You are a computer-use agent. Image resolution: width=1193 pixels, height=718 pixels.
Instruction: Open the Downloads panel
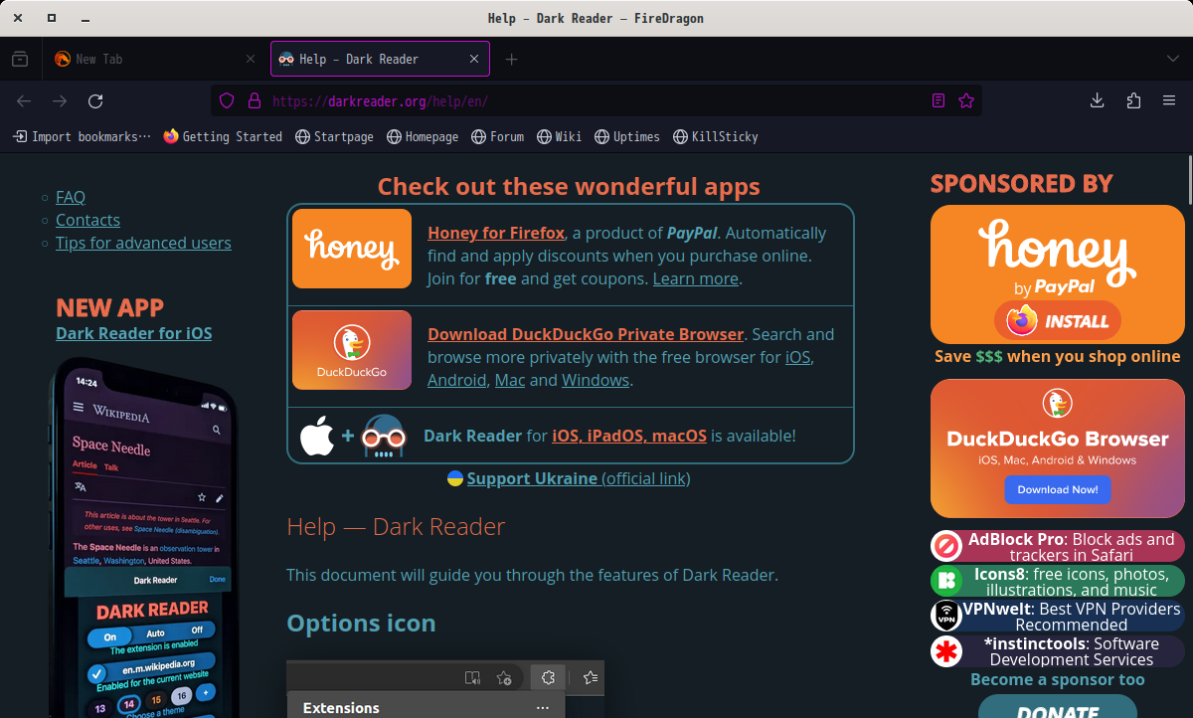tap(1098, 100)
